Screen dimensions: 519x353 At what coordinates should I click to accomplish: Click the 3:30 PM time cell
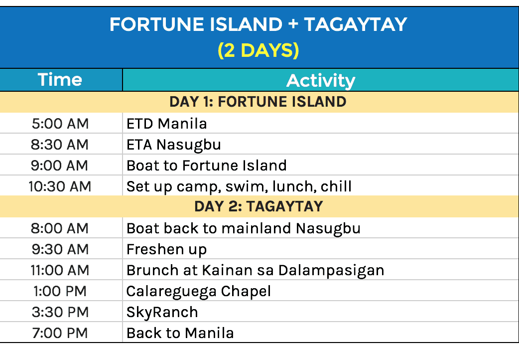60,312
